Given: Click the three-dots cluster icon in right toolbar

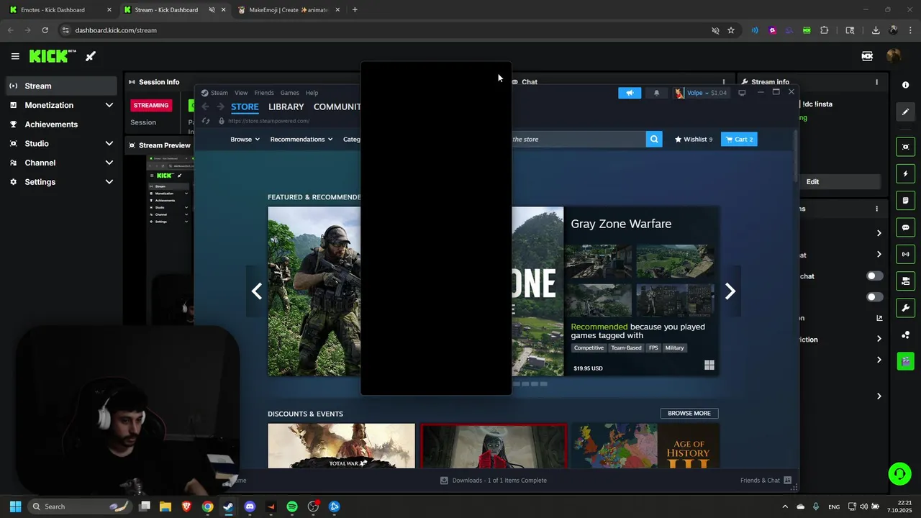Looking at the screenshot, I should (x=905, y=335).
